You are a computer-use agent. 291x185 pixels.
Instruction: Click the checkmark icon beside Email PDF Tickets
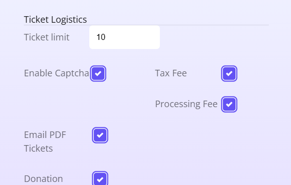click(x=100, y=135)
